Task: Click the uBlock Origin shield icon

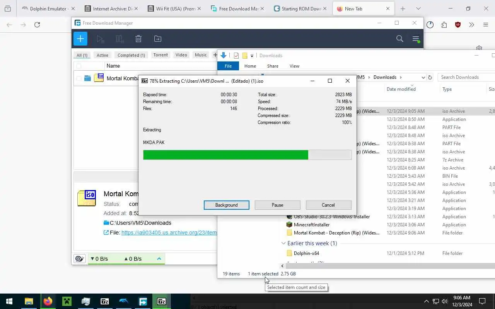Action: (x=458, y=25)
